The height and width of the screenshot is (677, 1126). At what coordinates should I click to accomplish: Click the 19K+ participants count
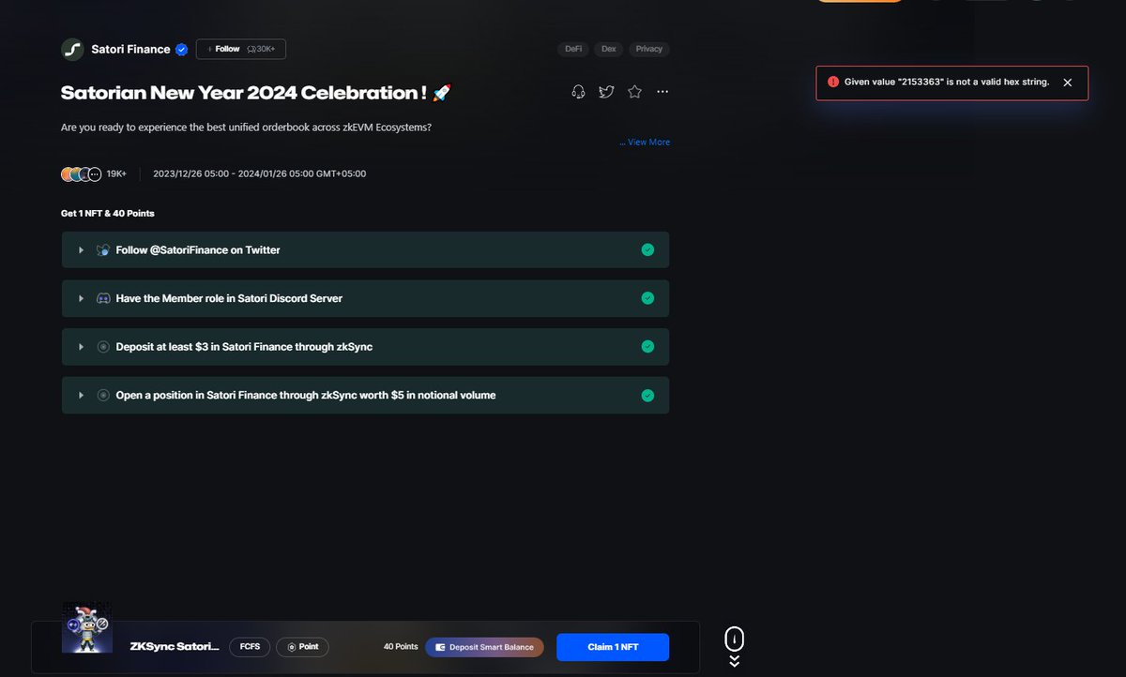(116, 173)
